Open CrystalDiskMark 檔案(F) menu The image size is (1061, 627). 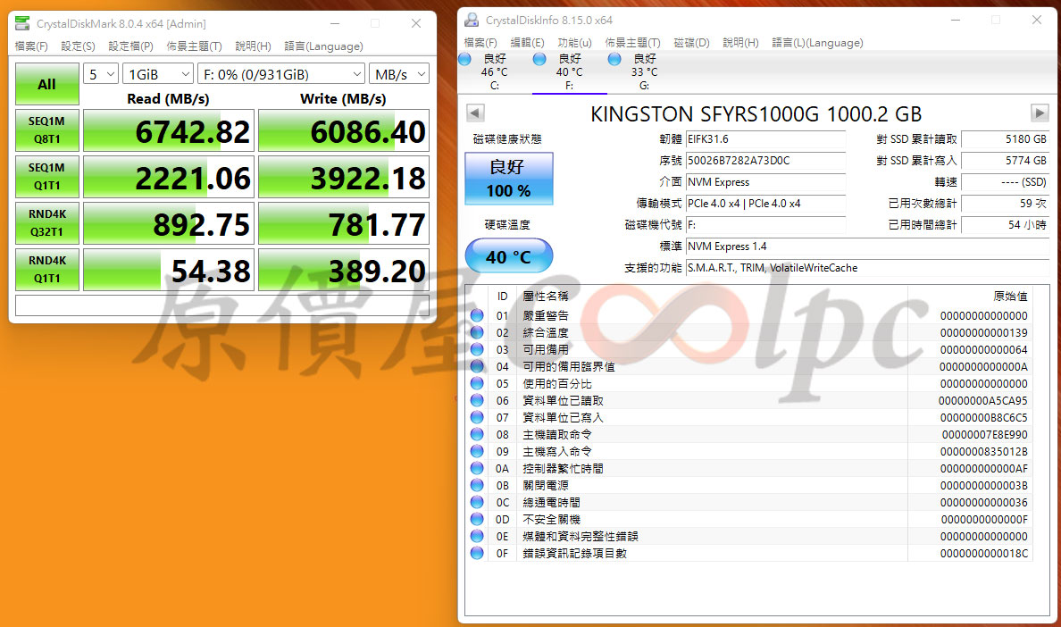pos(31,46)
